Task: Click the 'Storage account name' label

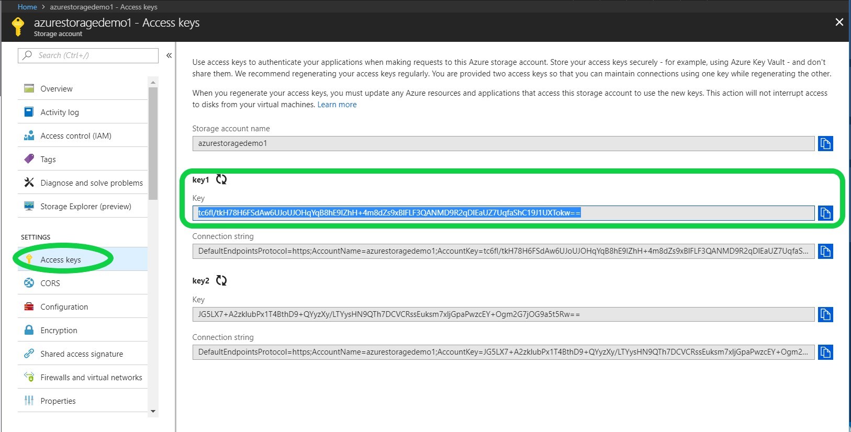Action: [231, 129]
